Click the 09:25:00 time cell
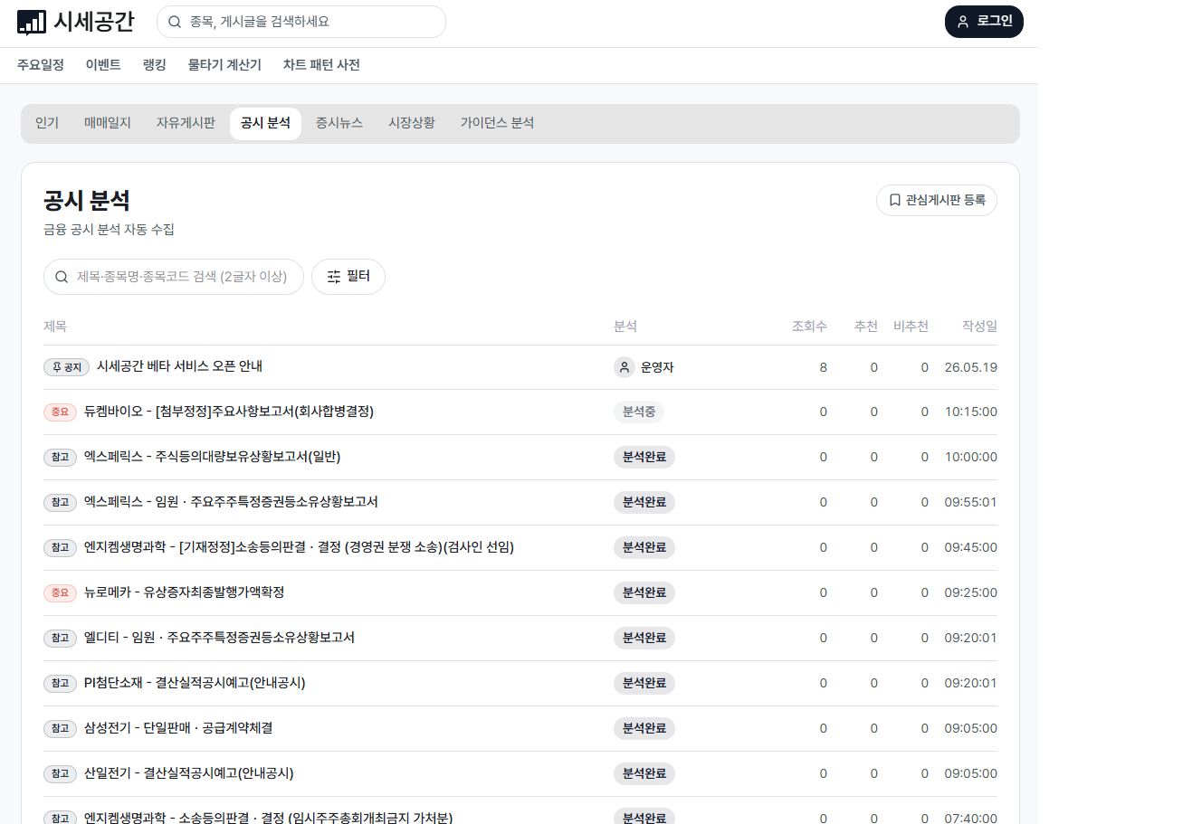The height and width of the screenshot is (824, 1192). (x=971, y=593)
